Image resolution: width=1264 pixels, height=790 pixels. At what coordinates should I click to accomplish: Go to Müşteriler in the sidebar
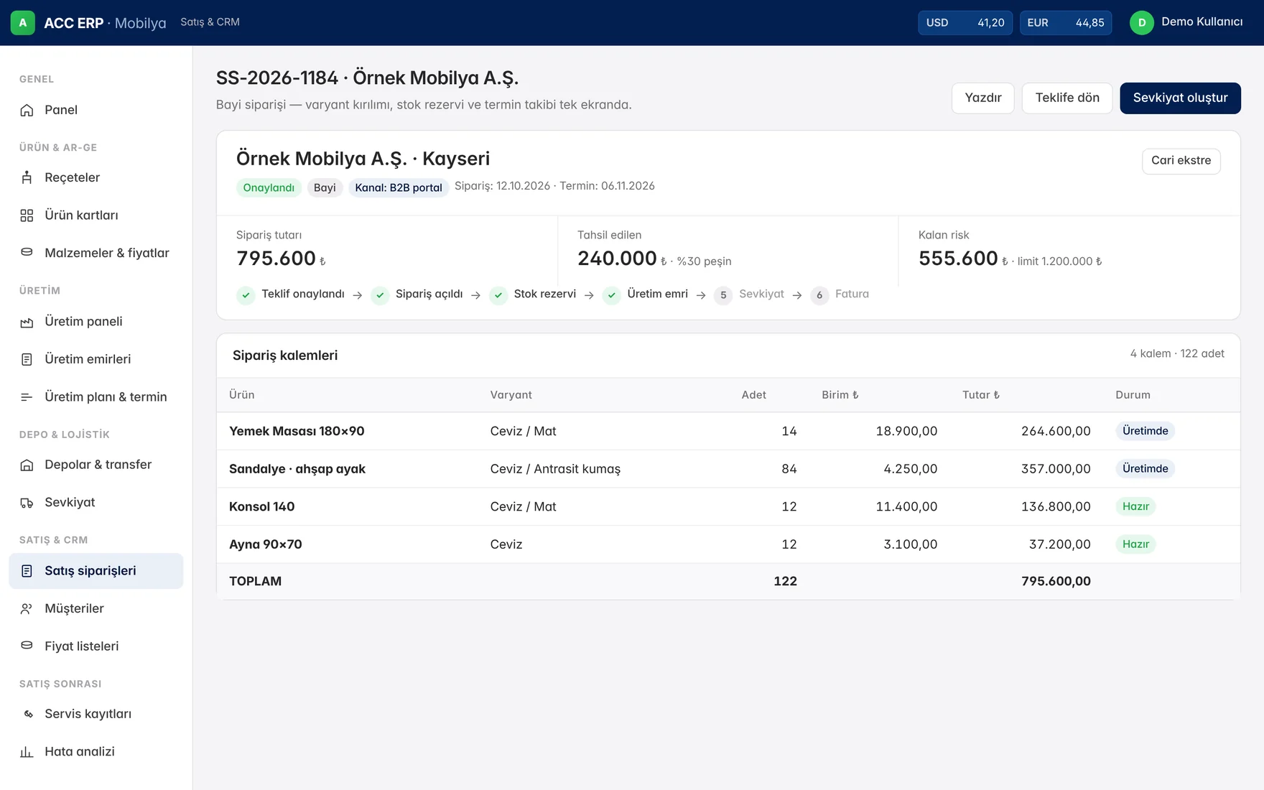tap(96, 608)
